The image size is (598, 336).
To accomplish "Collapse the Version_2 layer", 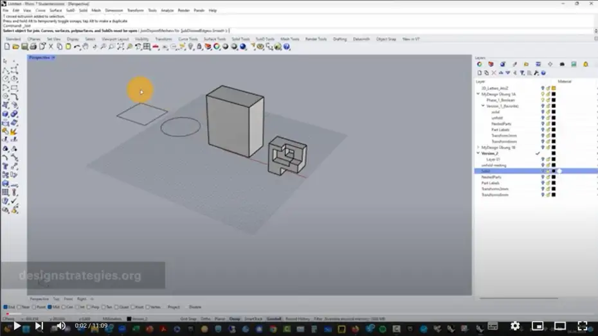I will pos(478,153).
